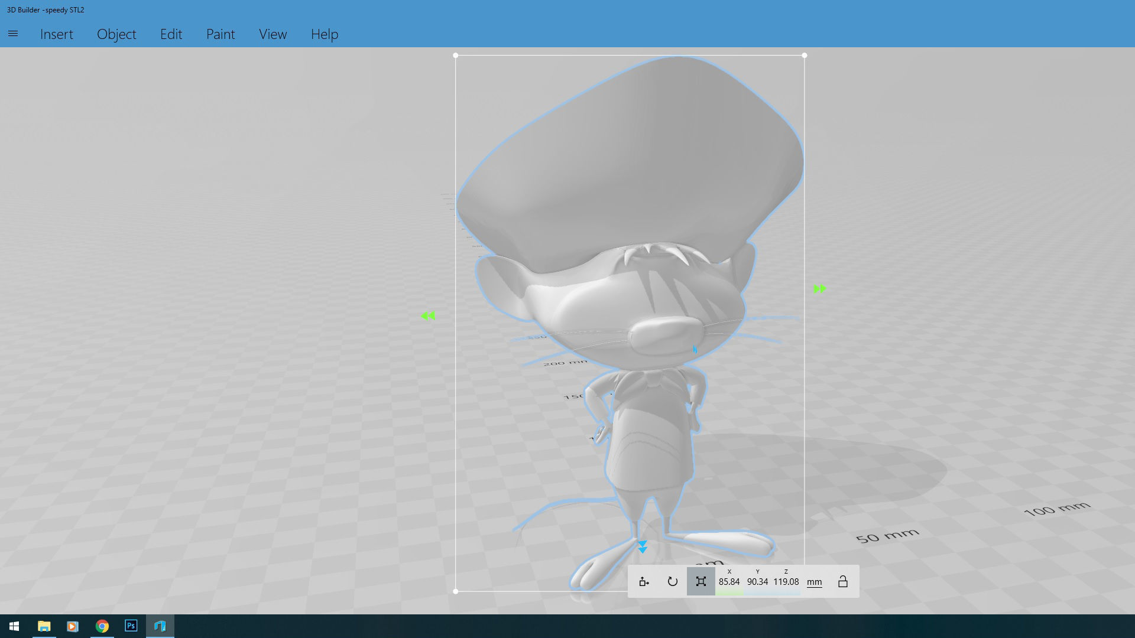Open the media player taskbar icon
The width and height of the screenshot is (1135, 638).
[x=73, y=626]
